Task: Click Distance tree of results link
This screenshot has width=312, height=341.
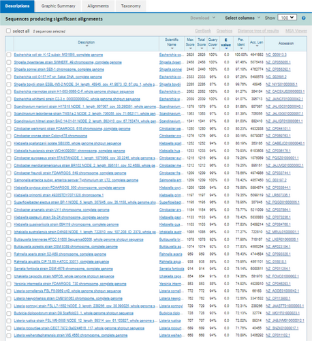Action: [258, 31]
